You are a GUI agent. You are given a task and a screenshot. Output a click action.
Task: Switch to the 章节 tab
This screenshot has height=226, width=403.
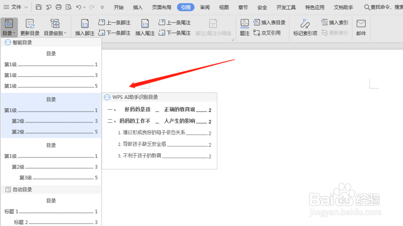pyautogui.click(x=243, y=7)
